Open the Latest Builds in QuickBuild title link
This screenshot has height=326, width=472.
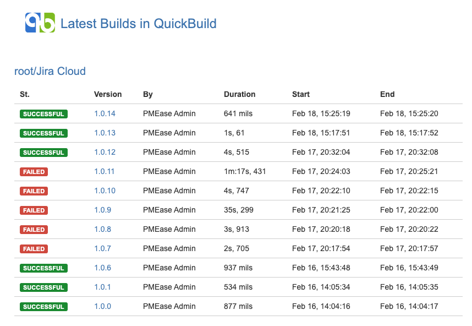[139, 24]
